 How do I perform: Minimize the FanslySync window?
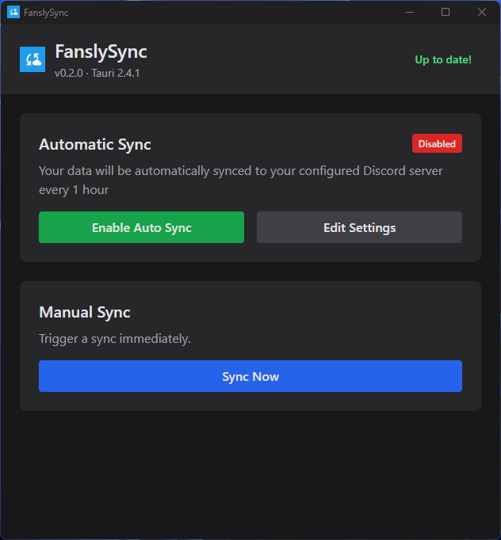coord(410,12)
